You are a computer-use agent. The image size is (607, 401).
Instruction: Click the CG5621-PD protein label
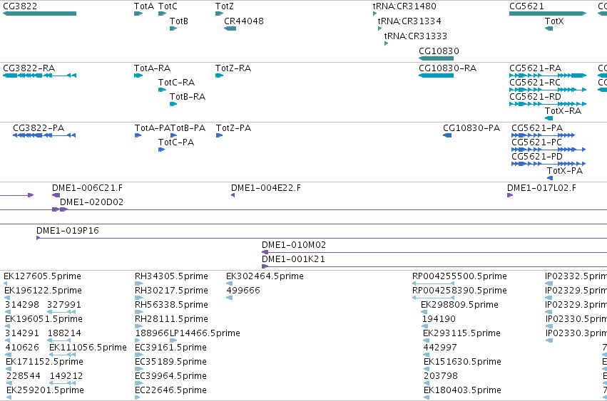(x=537, y=157)
